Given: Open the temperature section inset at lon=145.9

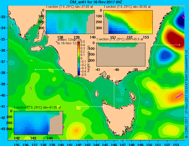Looking at the screenshot, I should coord(121,55).
